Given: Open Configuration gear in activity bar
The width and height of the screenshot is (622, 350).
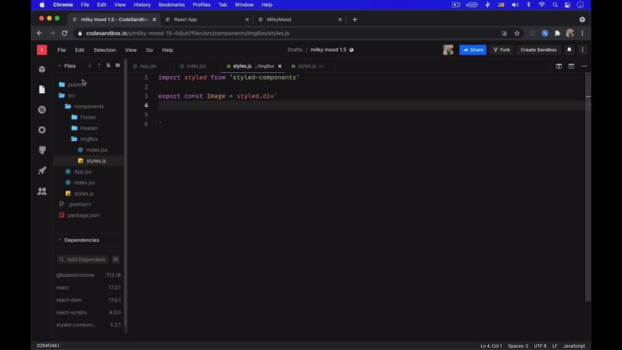Looking at the screenshot, I should (42, 130).
